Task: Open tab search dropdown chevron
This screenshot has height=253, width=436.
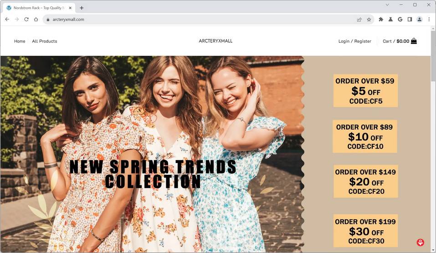Action: click(387, 5)
